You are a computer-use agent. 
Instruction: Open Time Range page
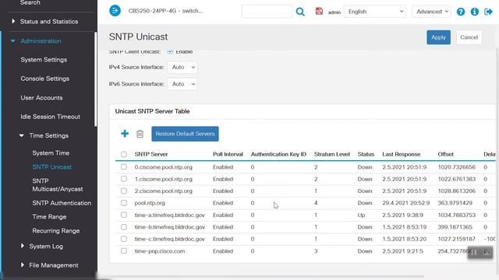point(49,217)
